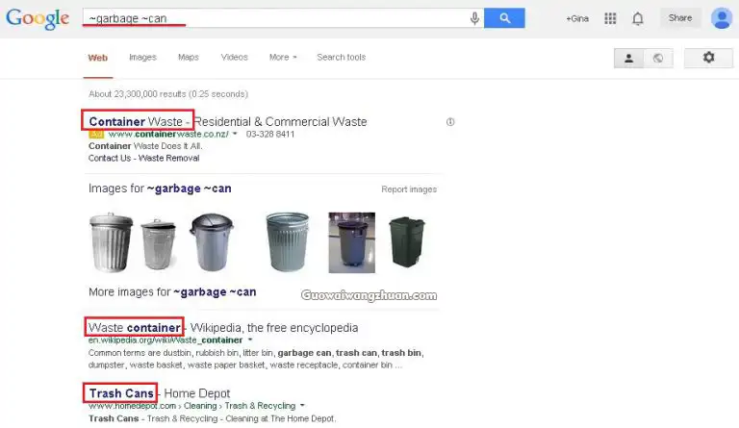Click the Share button

[x=680, y=18]
